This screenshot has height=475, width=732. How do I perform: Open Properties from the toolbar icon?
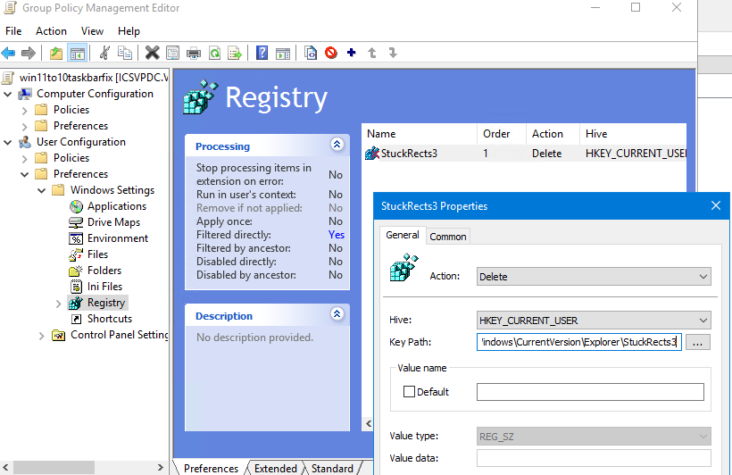point(172,53)
